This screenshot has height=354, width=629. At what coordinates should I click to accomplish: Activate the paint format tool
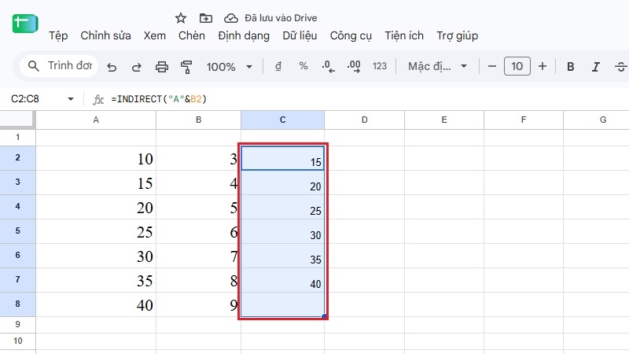186,67
